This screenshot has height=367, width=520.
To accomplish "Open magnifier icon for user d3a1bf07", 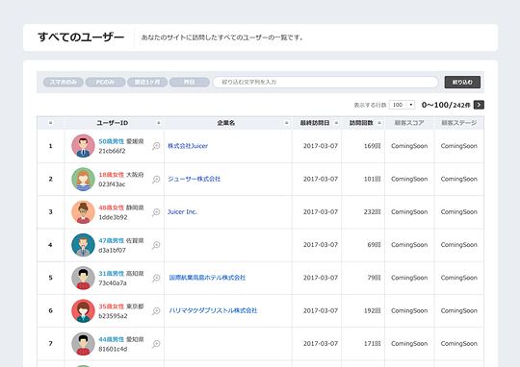I will pos(156,245).
